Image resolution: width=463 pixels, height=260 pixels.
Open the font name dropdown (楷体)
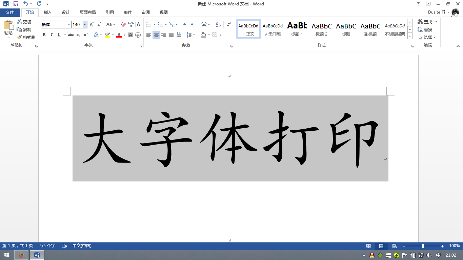tap(69, 24)
